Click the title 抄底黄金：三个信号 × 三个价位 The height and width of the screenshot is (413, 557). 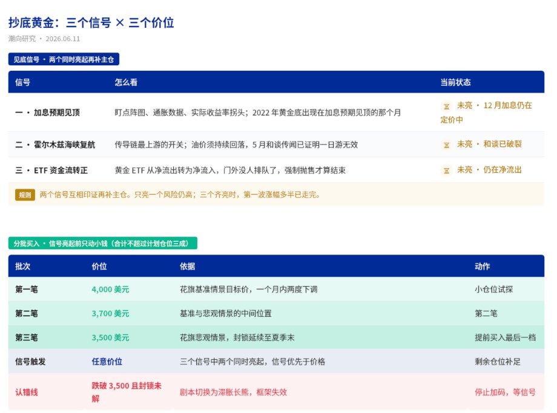[x=91, y=22]
